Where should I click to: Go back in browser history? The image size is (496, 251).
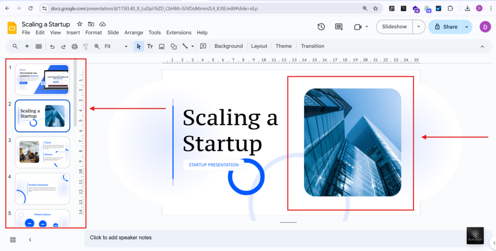7,9
